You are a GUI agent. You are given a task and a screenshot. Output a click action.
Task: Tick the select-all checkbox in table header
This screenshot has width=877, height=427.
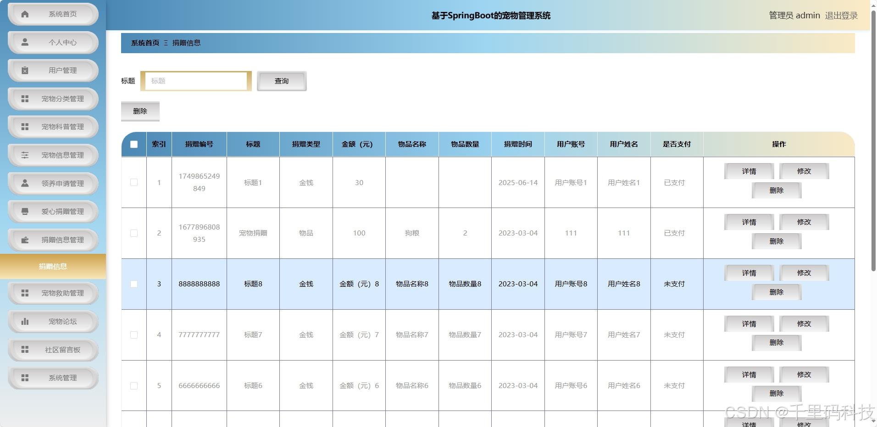pyautogui.click(x=134, y=144)
